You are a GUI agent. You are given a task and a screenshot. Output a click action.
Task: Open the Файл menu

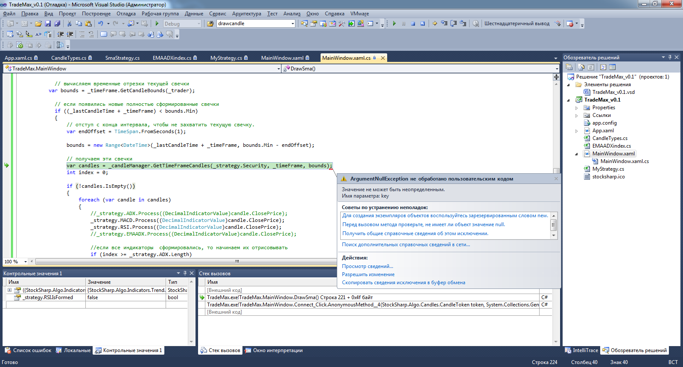tap(9, 14)
